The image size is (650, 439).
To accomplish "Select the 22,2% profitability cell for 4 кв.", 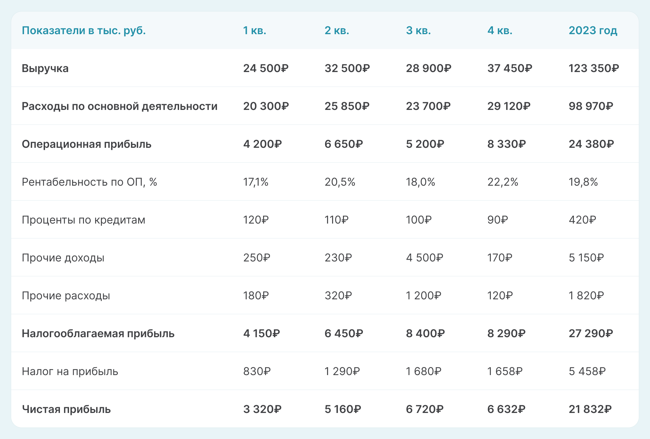I will (x=503, y=182).
